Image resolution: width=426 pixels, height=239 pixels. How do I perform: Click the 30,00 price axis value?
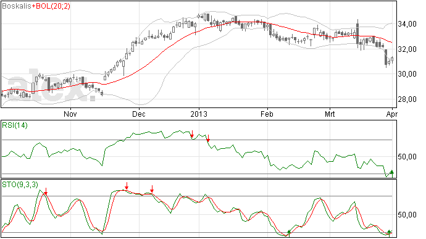pos(407,74)
